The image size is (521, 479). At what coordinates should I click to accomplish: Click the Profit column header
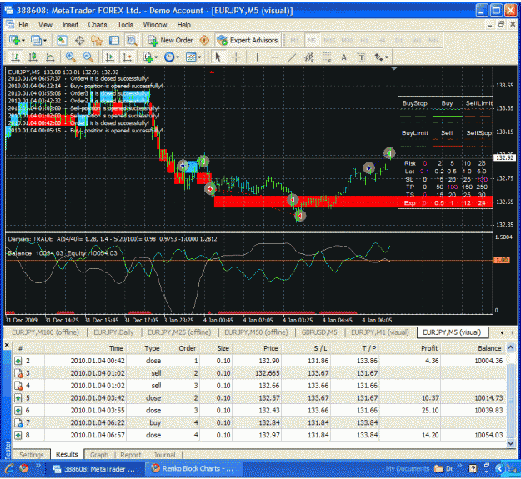411,348
